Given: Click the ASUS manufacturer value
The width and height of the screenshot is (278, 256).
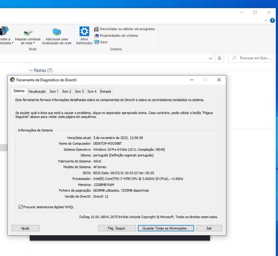Looking at the screenshot, I should [x=97, y=161].
